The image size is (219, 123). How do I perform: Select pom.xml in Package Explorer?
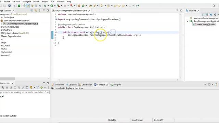(x=5, y=55)
